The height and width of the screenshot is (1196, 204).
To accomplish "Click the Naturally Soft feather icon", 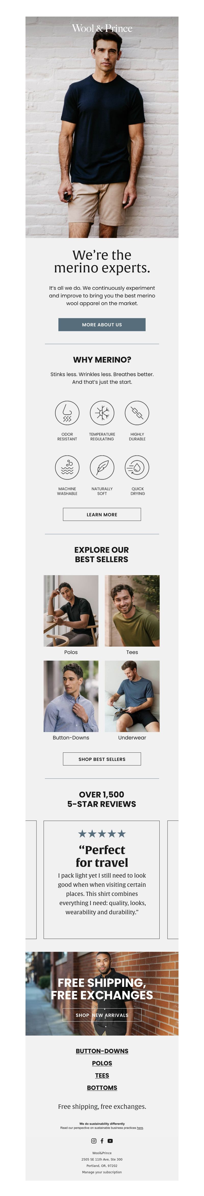I will tap(102, 468).
